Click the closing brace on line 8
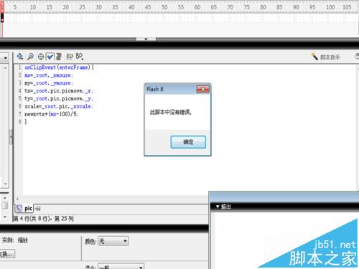This screenshot has width=359, height=269. [26, 122]
